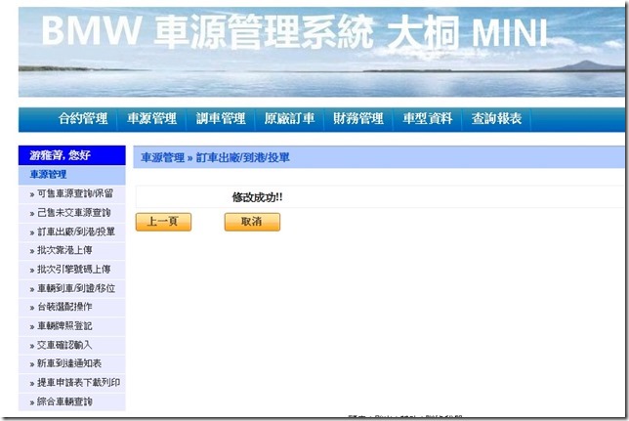Open the 財務管理 menu
The height and width of the screenshot is (421, 629).
(358, 119)
